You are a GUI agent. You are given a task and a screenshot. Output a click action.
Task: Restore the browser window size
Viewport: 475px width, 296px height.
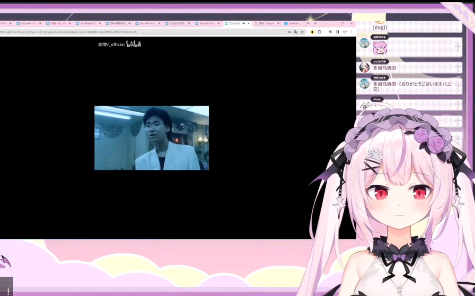tap(342, 23)
